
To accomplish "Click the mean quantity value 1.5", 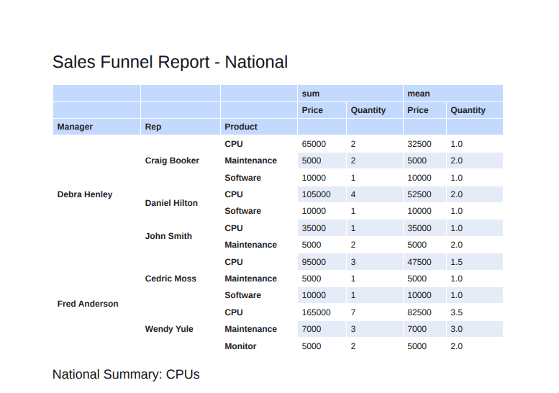I will pyautogui.click(x=456, y=262).
